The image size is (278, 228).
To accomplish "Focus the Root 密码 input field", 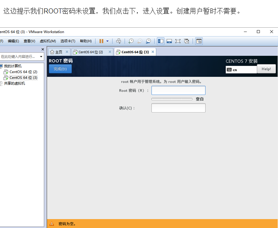I will click(x=178, y=90).
